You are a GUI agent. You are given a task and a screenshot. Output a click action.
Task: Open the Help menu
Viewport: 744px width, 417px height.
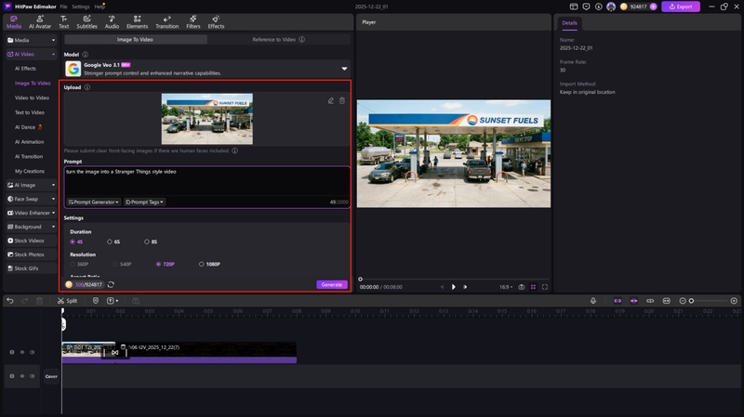[x=100, y=7]
